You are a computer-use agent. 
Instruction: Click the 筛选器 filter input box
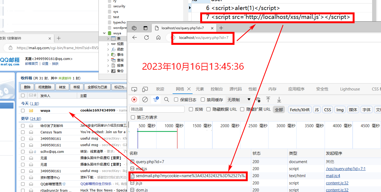[157, 109]
